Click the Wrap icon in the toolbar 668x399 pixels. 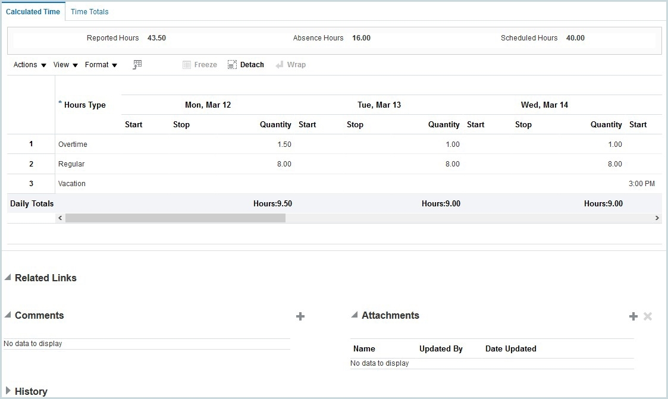click(291, 64)
